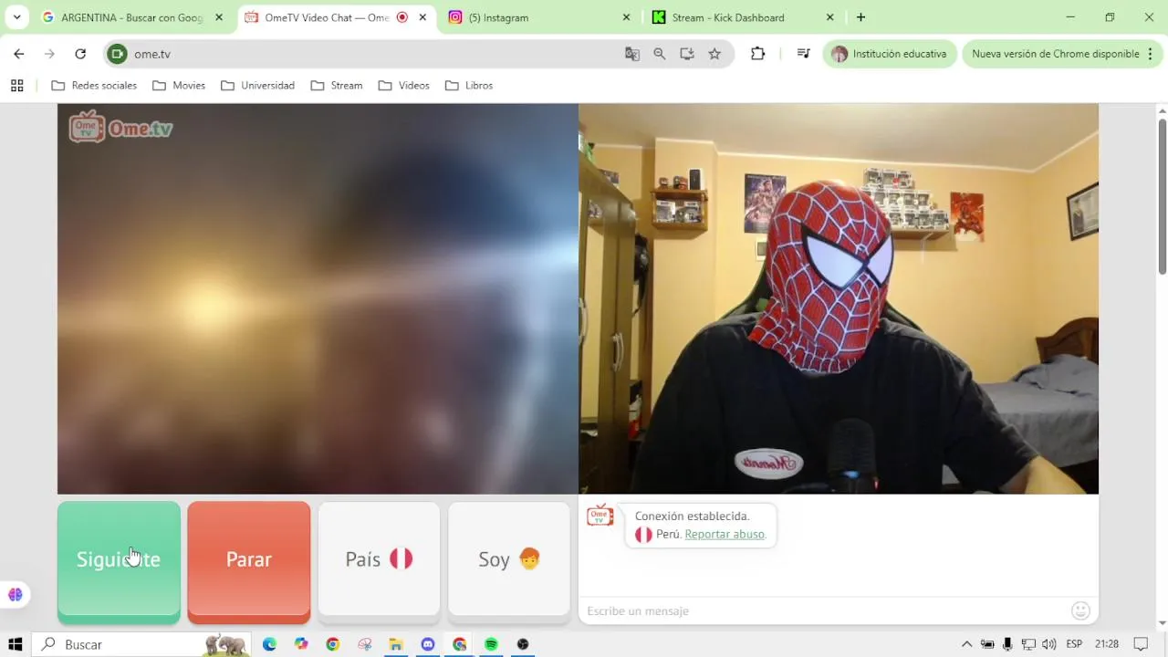Open the Libros bookmark folder
This screenshot has height=657, width=1168.
469,86
